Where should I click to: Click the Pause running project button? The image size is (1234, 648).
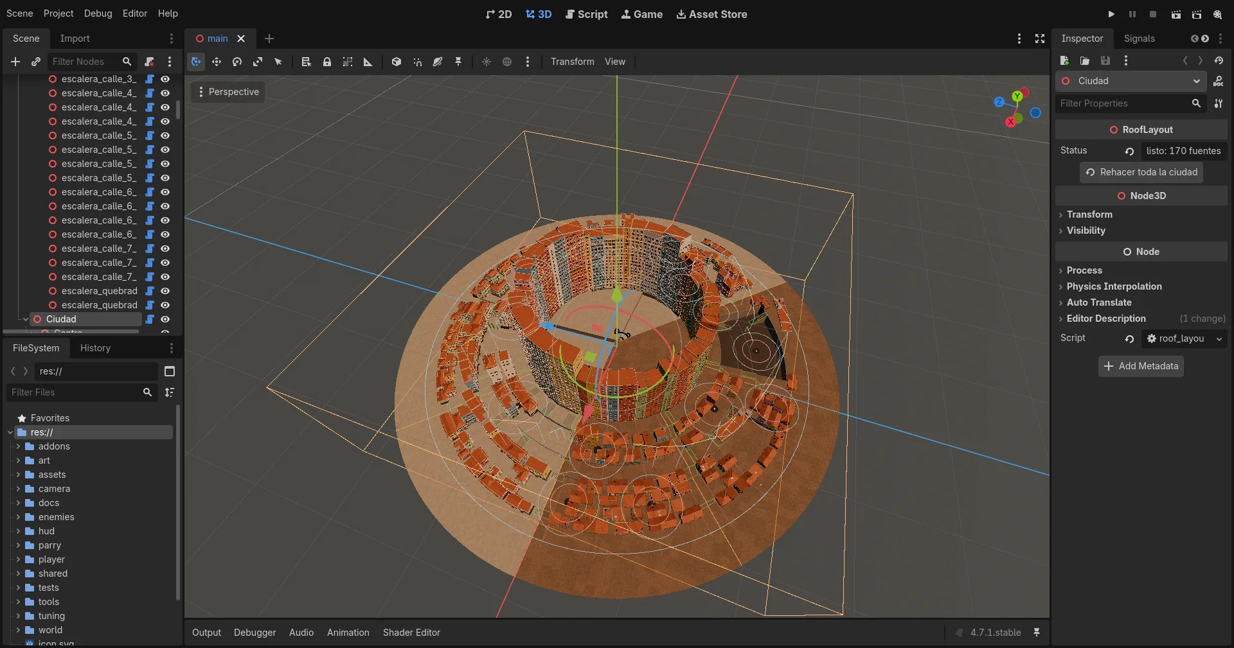point(1132,14)
